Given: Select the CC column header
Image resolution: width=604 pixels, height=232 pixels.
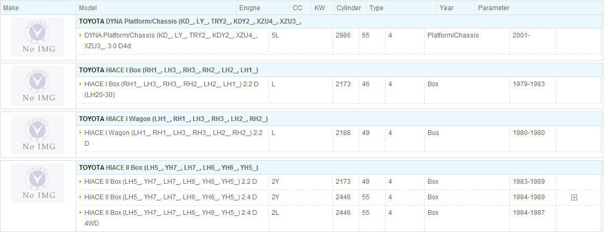Looking at the screenshot, I should click(297, 8).
